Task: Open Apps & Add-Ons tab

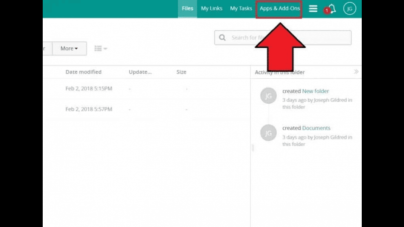Action: point(279,9)
